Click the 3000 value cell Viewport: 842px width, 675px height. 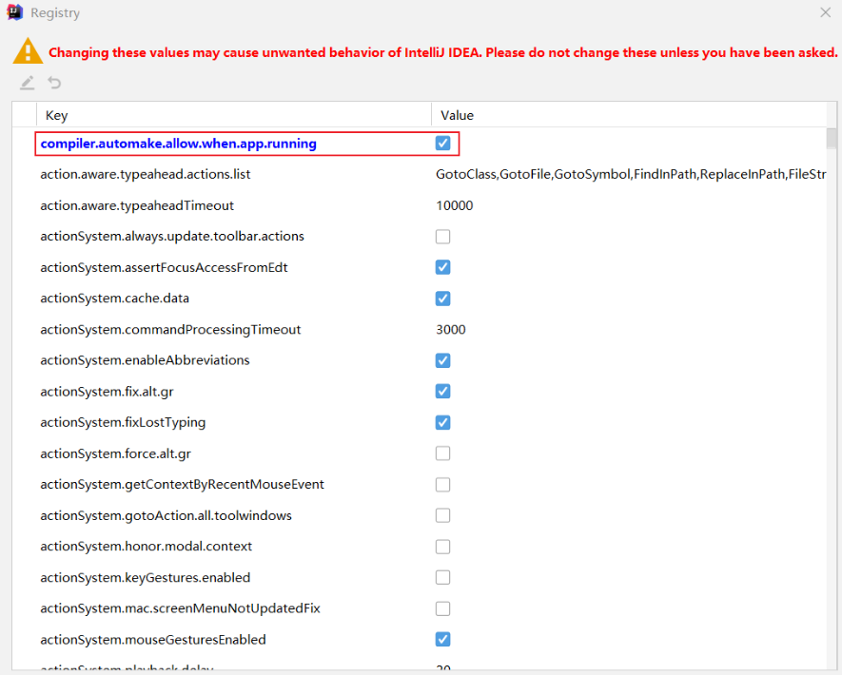451,330
